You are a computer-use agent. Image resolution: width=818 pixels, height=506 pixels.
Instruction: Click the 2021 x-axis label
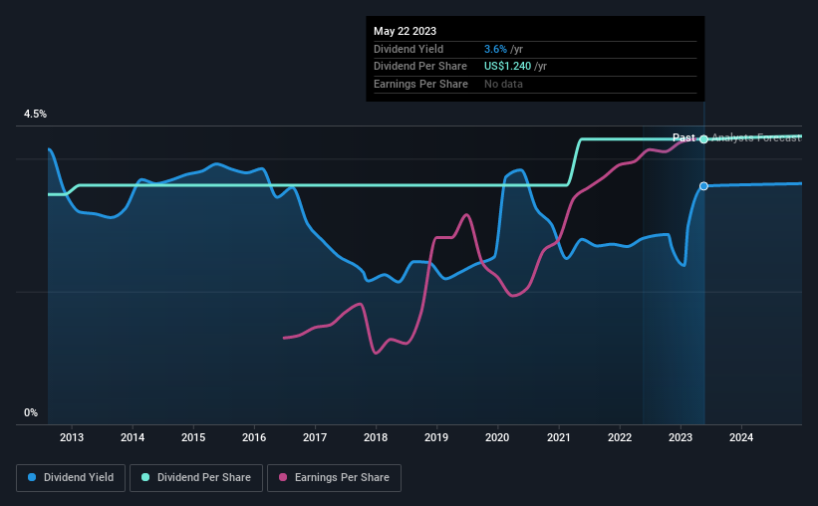click(559, 437)
